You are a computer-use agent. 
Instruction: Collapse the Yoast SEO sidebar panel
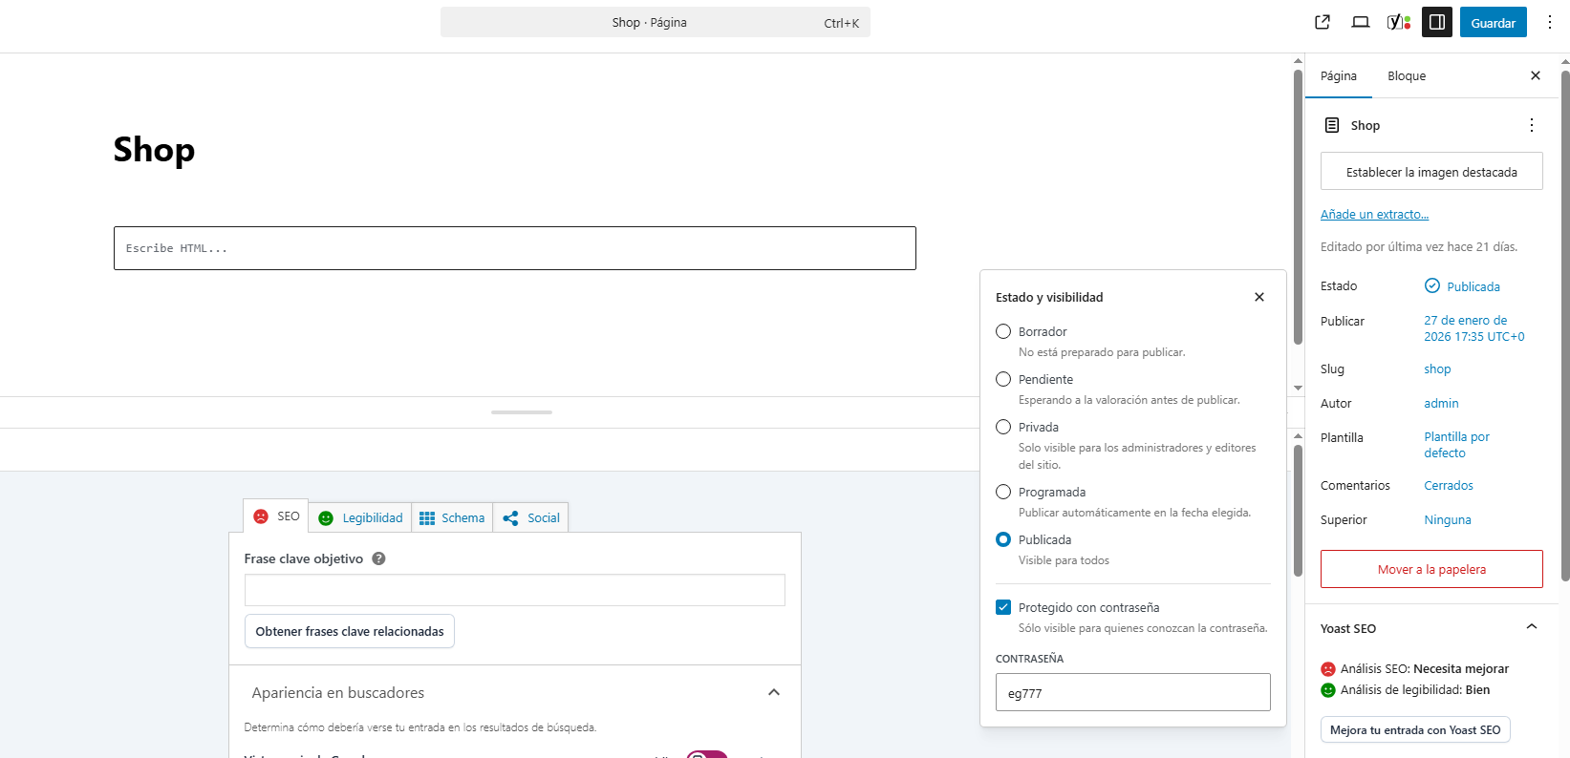[1532, 627]
